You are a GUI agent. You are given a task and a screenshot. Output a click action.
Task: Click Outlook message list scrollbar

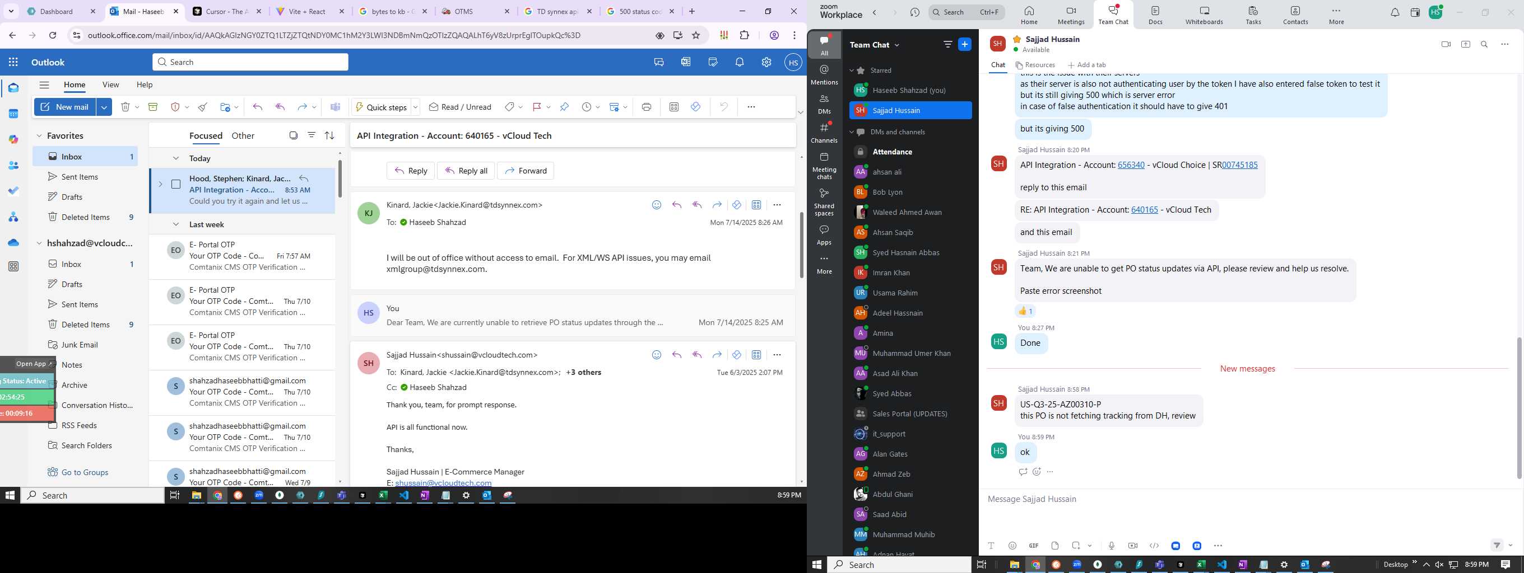(x=340, y=179)
